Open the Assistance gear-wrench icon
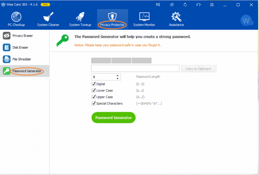Viewport: 259px width, 175px height. pyautogui.click(x=176, y=17)
